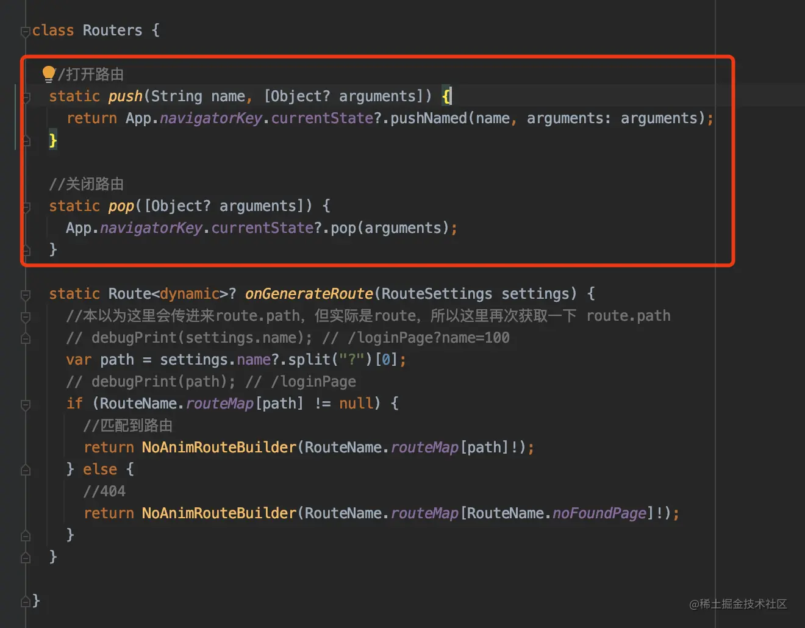Click the pop method name

[x=121, y=206]
